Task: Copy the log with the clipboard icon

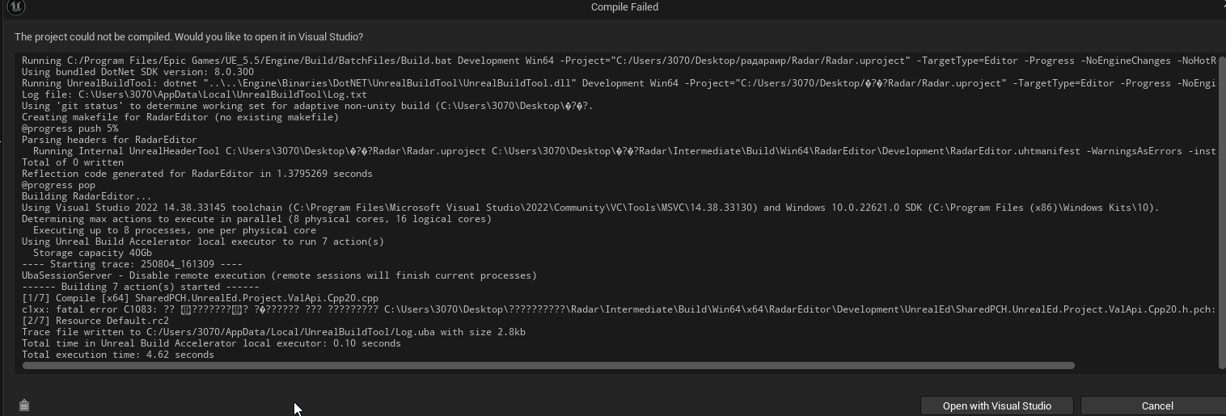Action: [x=24, y=405]
